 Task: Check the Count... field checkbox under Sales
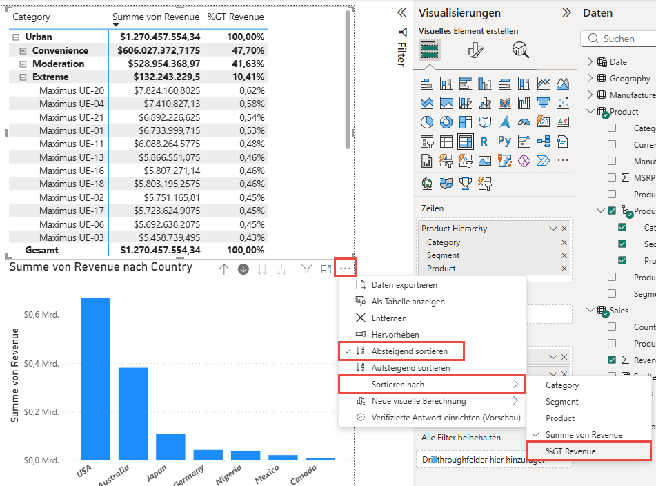(612, 327)
